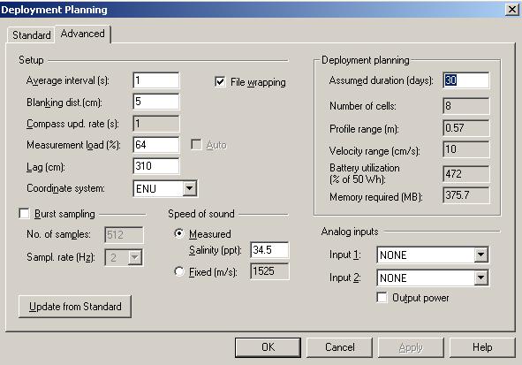The height and width of the screenshot is (365, 522).
Task: Open the Help button
Action: click(482, 347)
